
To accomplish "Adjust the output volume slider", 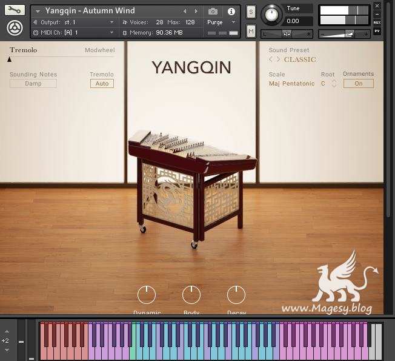I will click(x=344, y=34).
